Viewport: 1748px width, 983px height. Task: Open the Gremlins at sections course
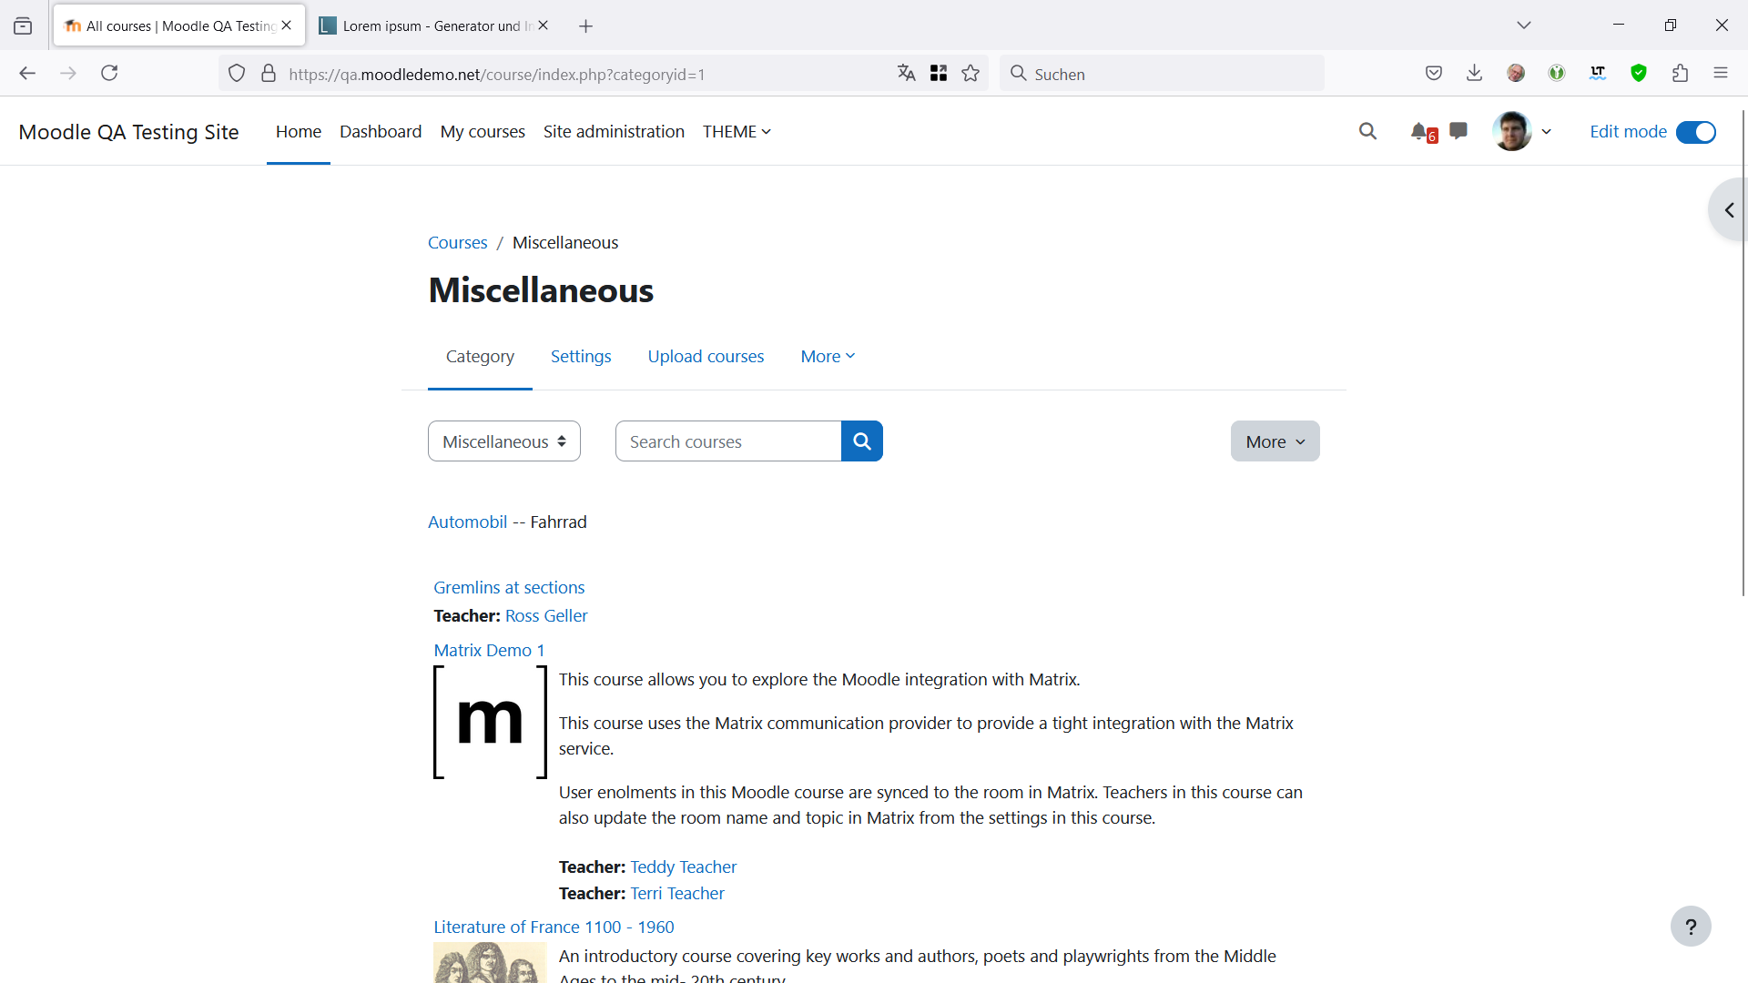(509, 588)
